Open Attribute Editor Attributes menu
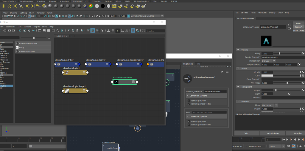Screen dimensions: 305x151 [262, 13]
